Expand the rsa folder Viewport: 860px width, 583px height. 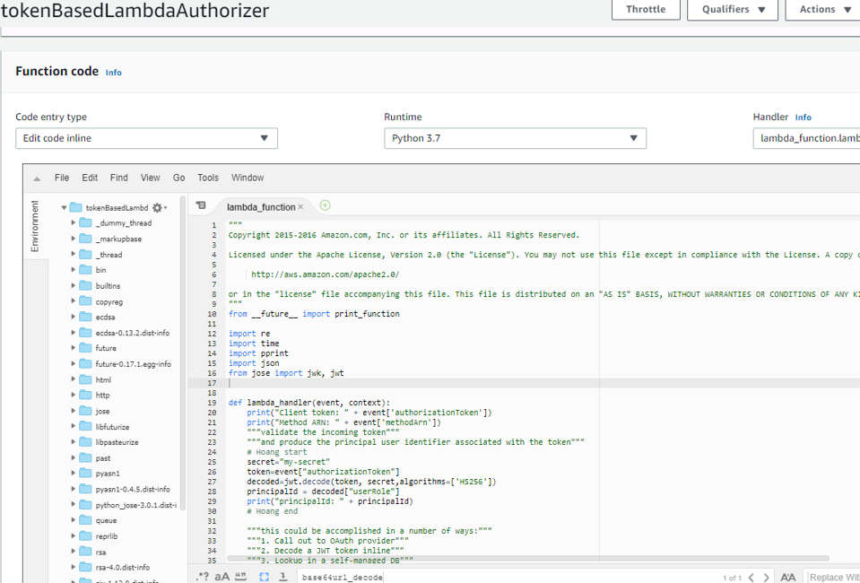point(73,552)
